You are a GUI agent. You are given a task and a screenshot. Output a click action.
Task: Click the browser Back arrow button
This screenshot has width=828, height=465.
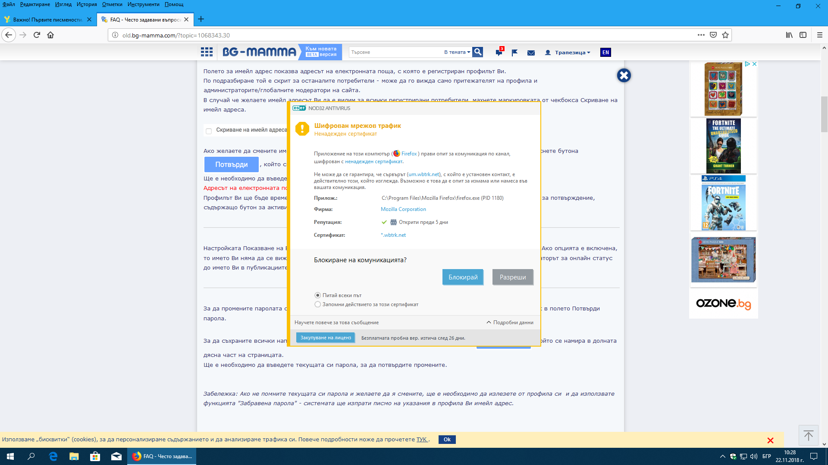pyautogui.click(x=9, y=35)
